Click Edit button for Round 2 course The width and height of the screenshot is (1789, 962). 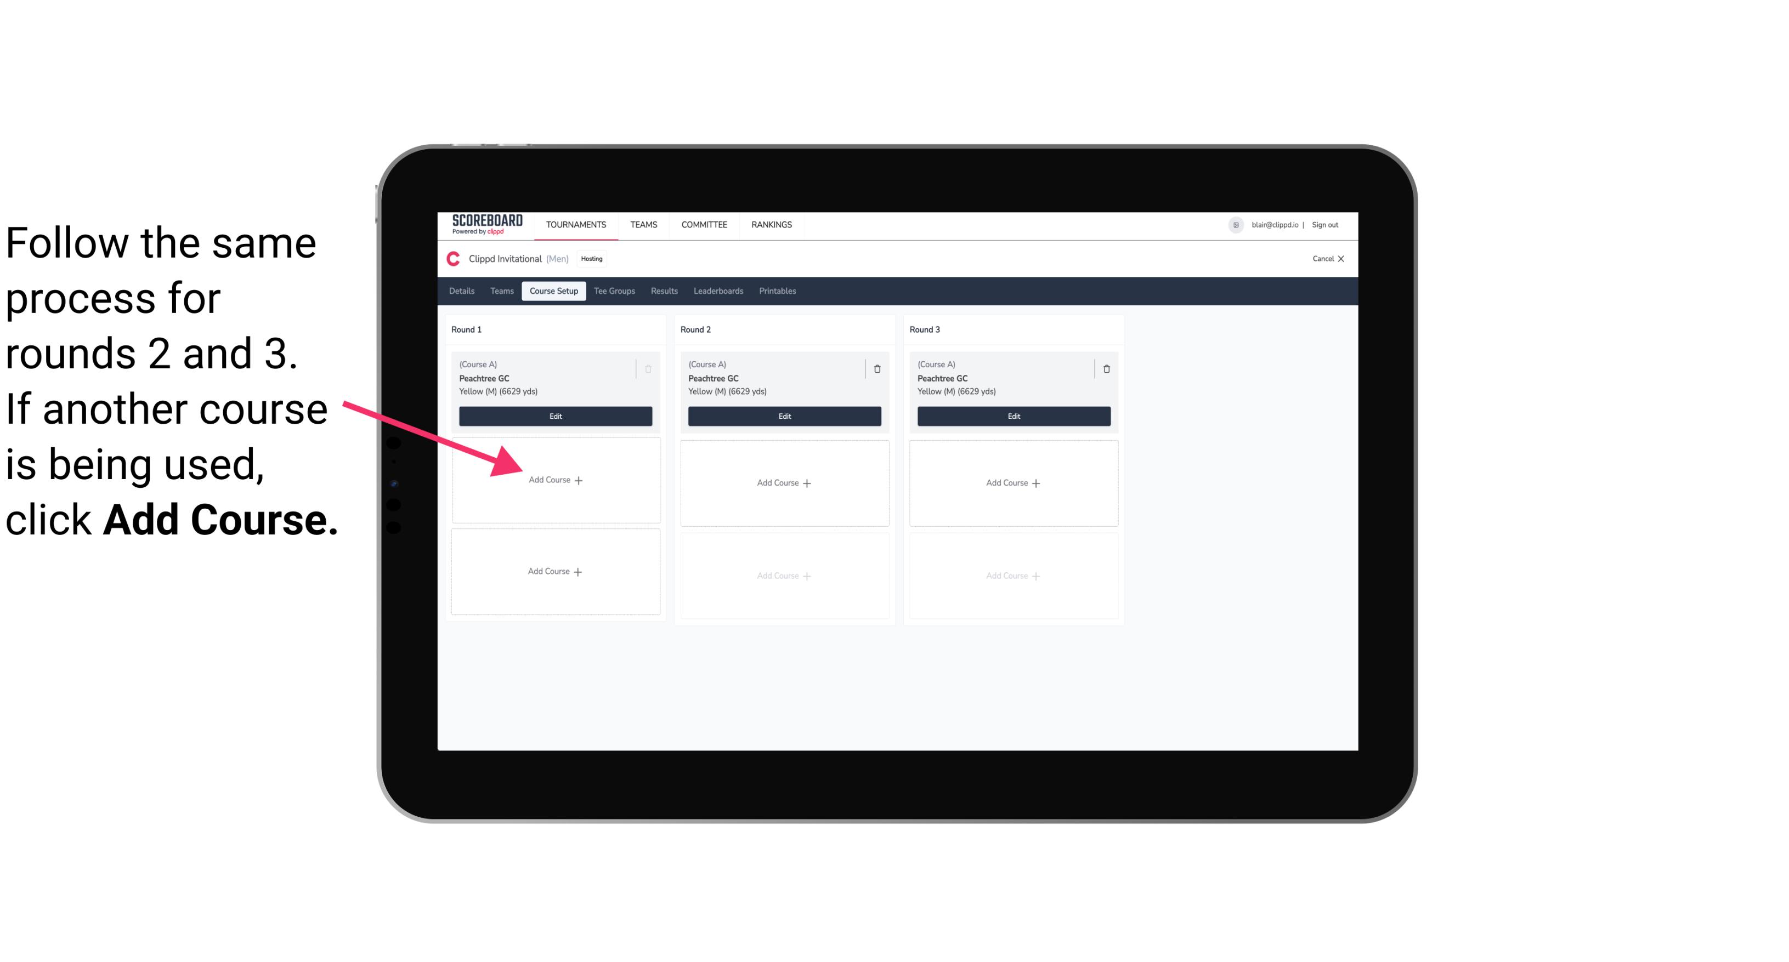coord(782,417)
